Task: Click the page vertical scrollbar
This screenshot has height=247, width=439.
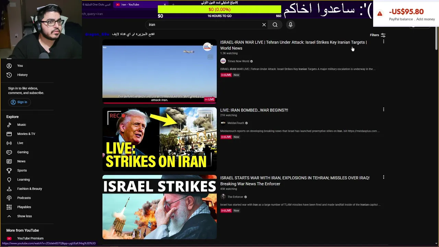Action: (x=437, y=38)
